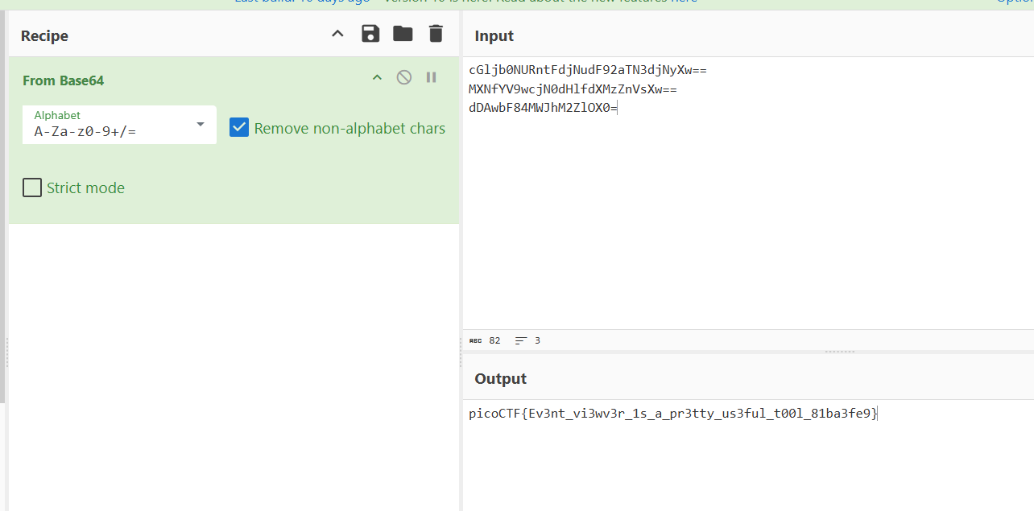Uncheck Remove non-alphabet chars checkbox
Image resolution: width=1034 pixels, height=511 pixels.
point(239,127)
